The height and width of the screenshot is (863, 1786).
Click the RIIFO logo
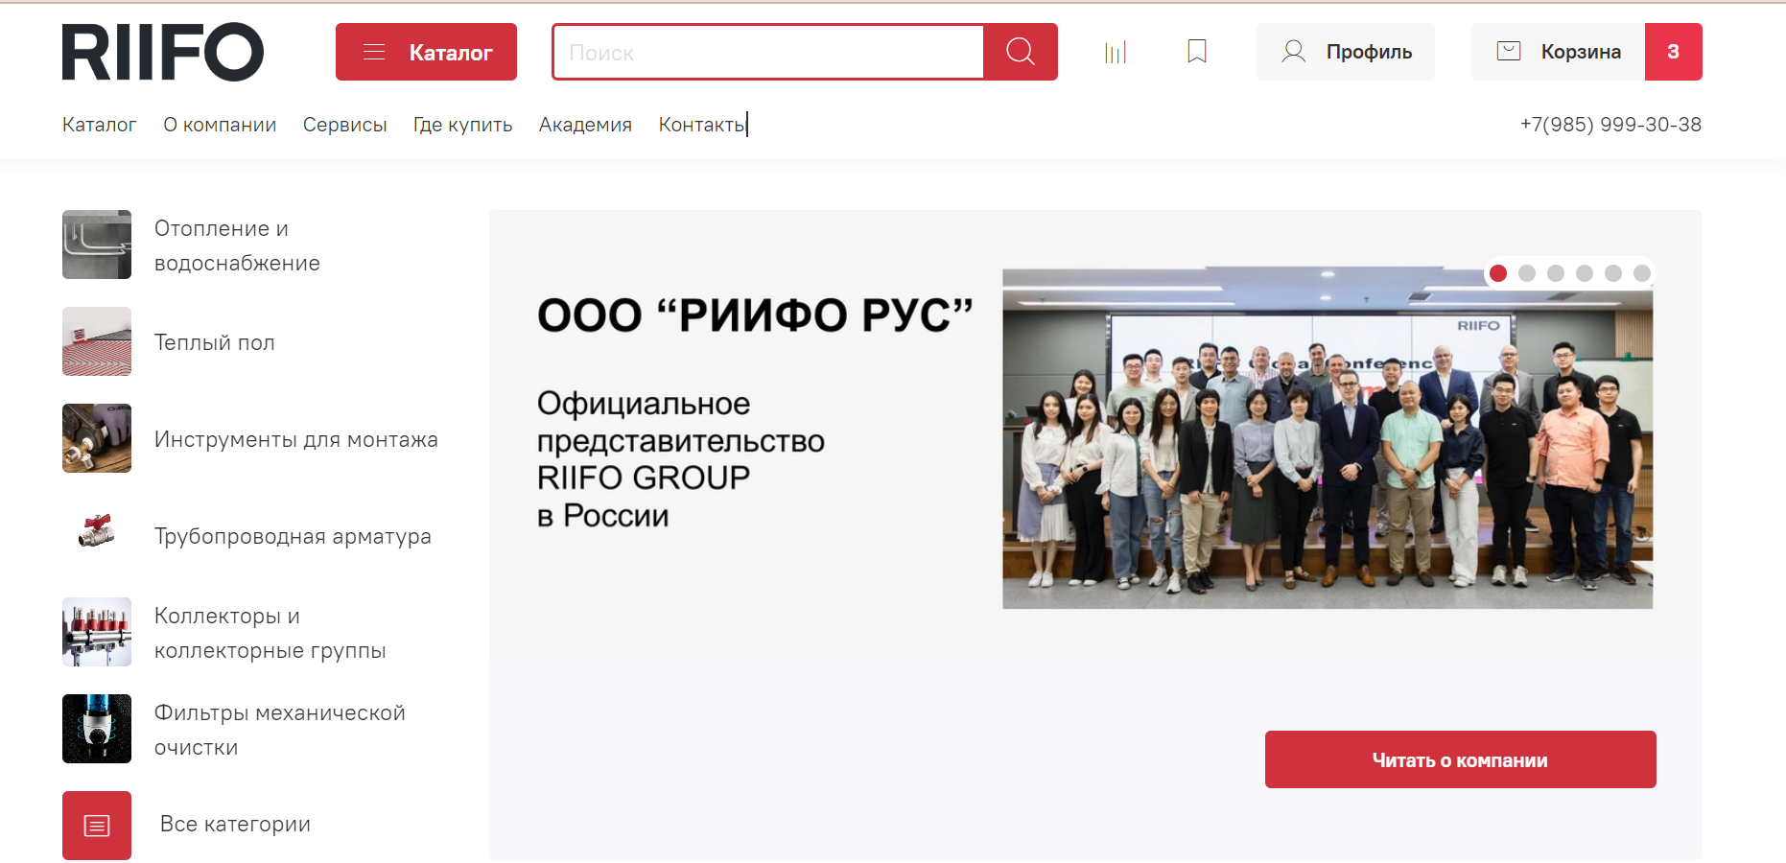coord(162,52)
